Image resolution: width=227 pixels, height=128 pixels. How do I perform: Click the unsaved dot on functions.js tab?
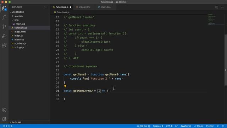tap(71, 7)
